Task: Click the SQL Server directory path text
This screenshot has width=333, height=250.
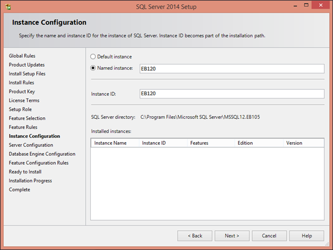Action: click(x=200, y=117)
